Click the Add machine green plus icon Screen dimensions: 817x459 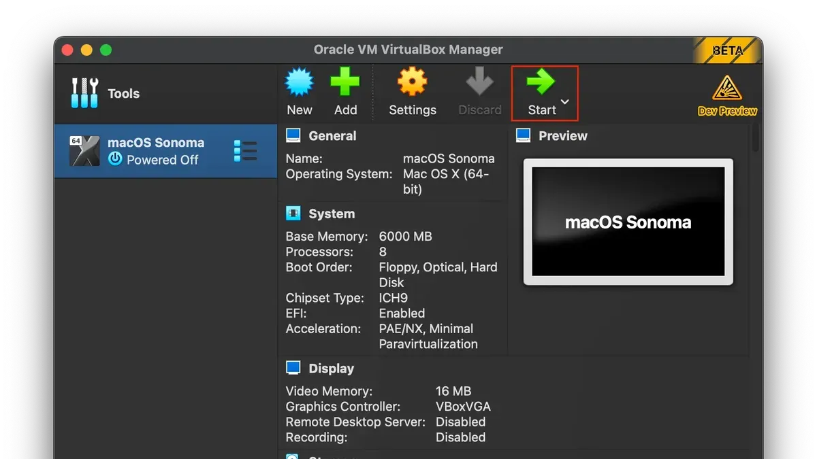(x=345, y=83)
